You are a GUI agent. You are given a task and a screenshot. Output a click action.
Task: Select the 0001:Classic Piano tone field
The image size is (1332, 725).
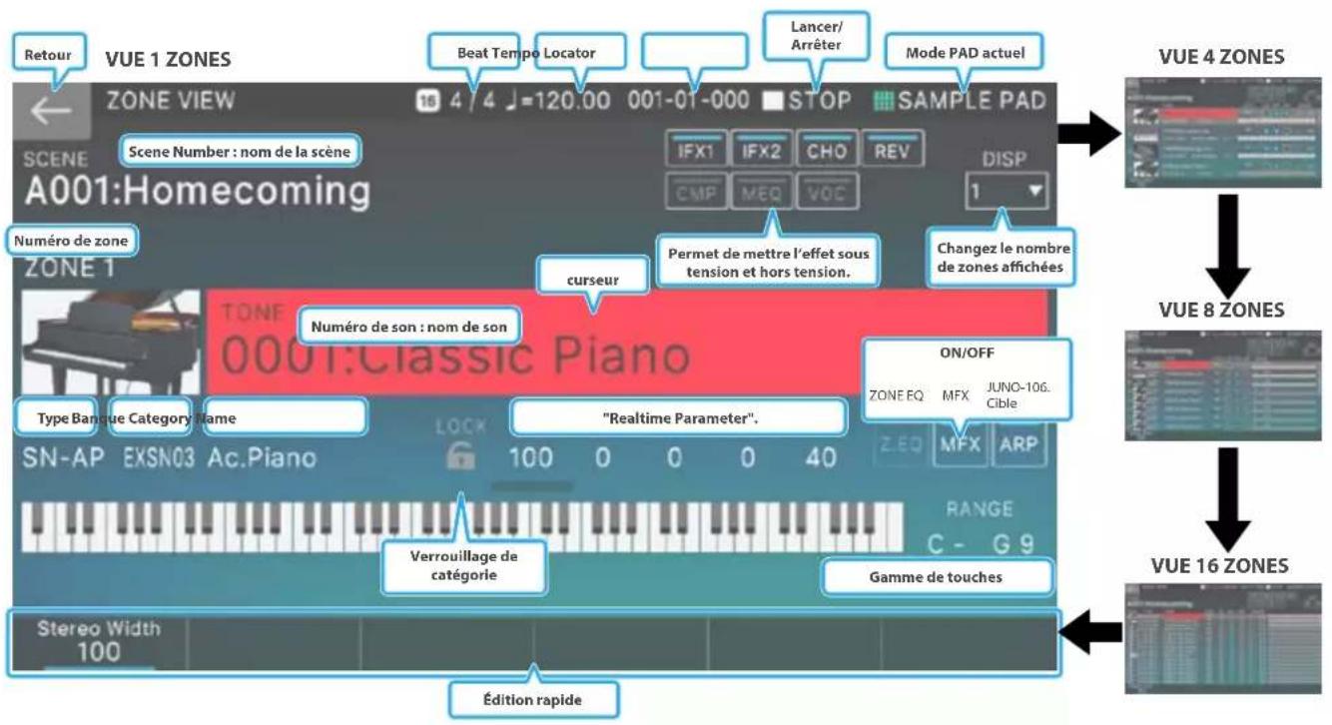pyautogui.click(x=628, y=343)
